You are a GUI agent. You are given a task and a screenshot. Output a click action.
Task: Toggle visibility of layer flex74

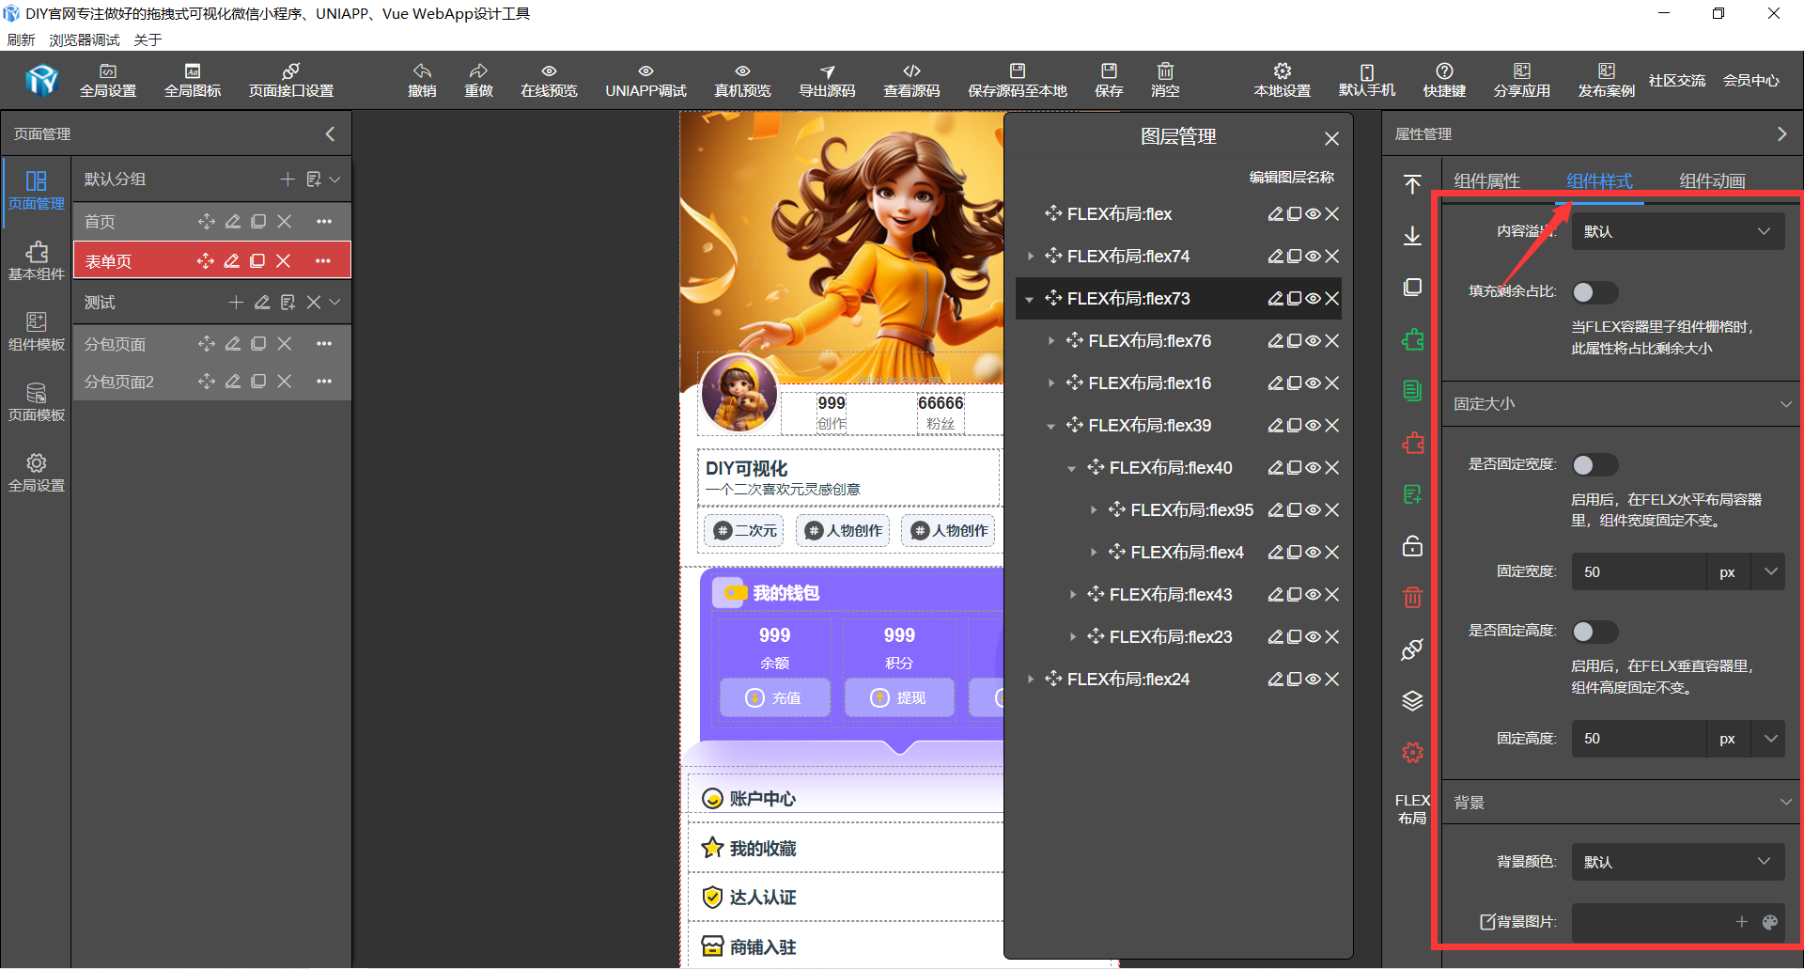[1313, 257]
